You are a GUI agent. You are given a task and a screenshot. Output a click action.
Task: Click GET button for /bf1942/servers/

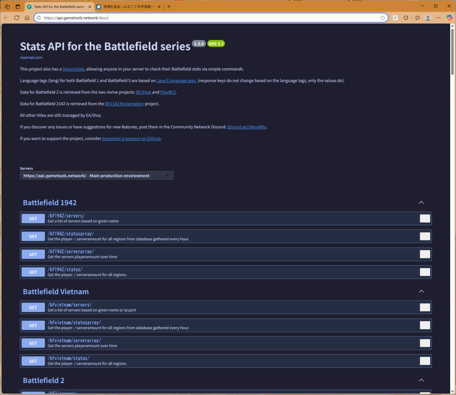pos(33,219)
